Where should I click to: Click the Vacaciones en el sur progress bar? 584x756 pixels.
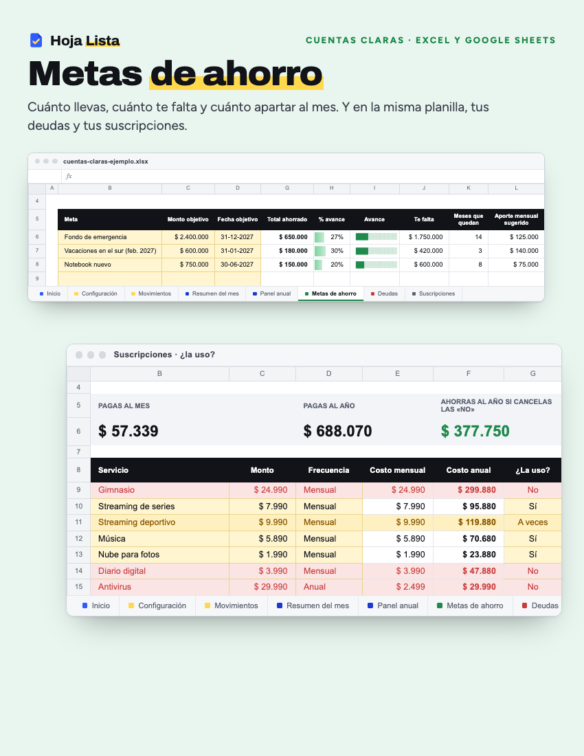click(x=377, y=251)
